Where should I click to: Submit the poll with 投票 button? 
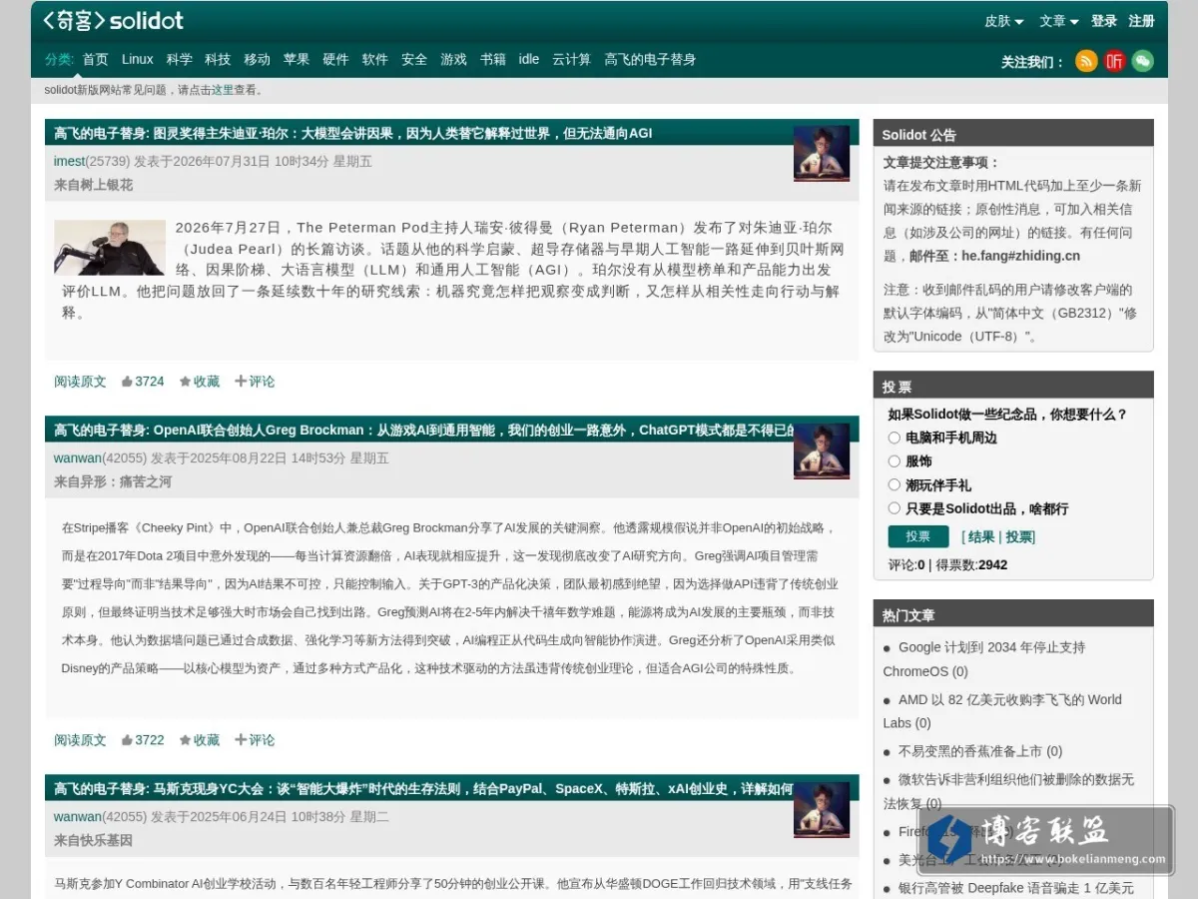[918, 536]
